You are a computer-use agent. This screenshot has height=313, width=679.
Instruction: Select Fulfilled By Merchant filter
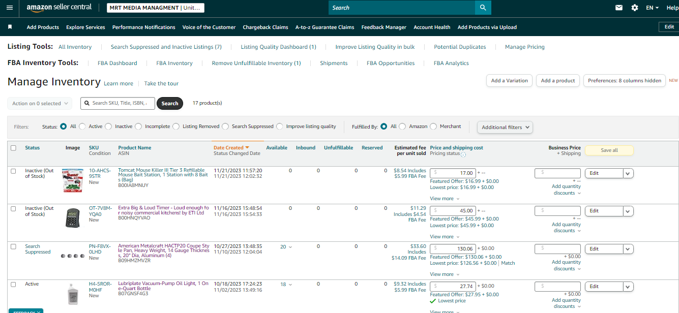point(434,127)
